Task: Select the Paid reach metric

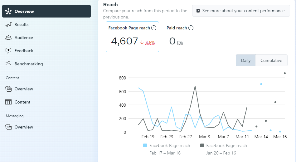Action: pos(180,37)
